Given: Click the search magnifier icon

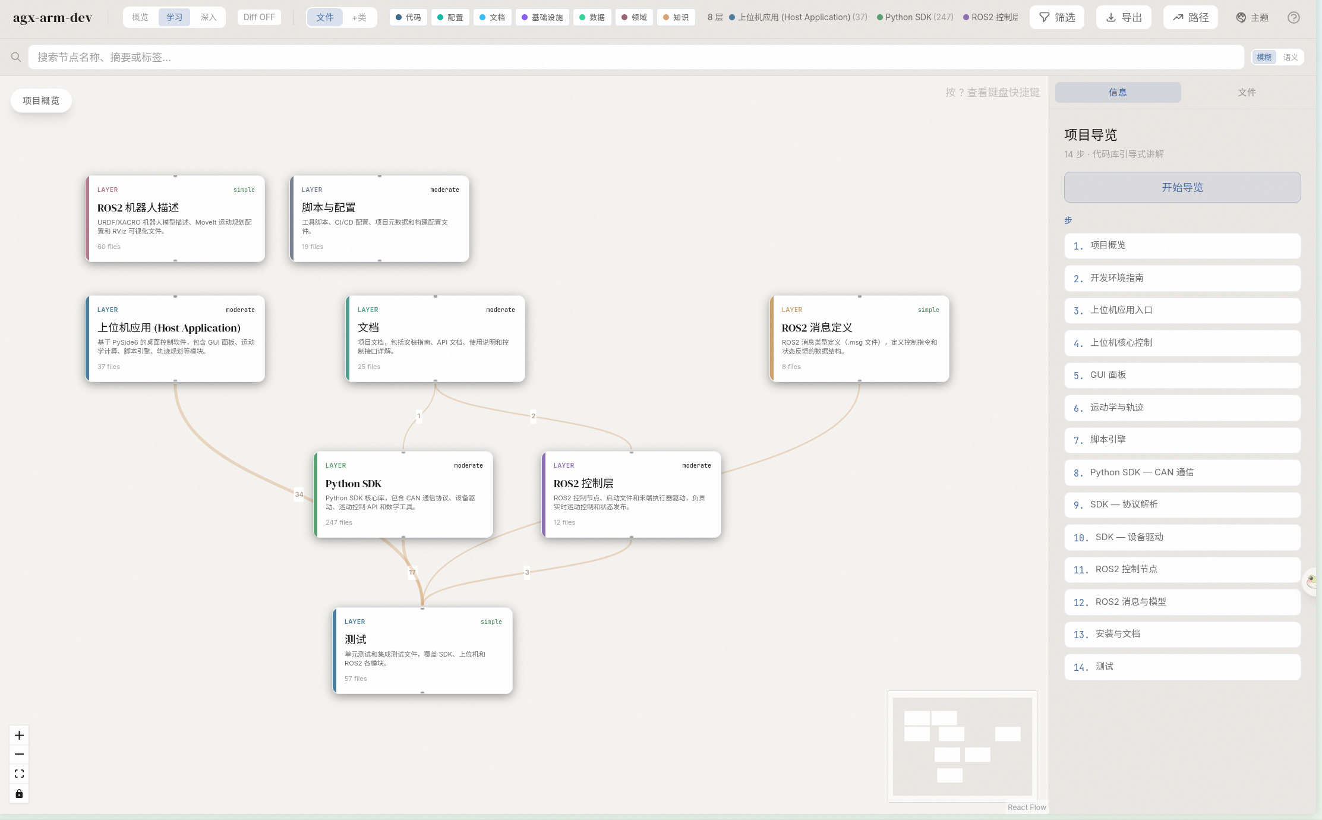Looking at the screenshot, I should (16, 57).
